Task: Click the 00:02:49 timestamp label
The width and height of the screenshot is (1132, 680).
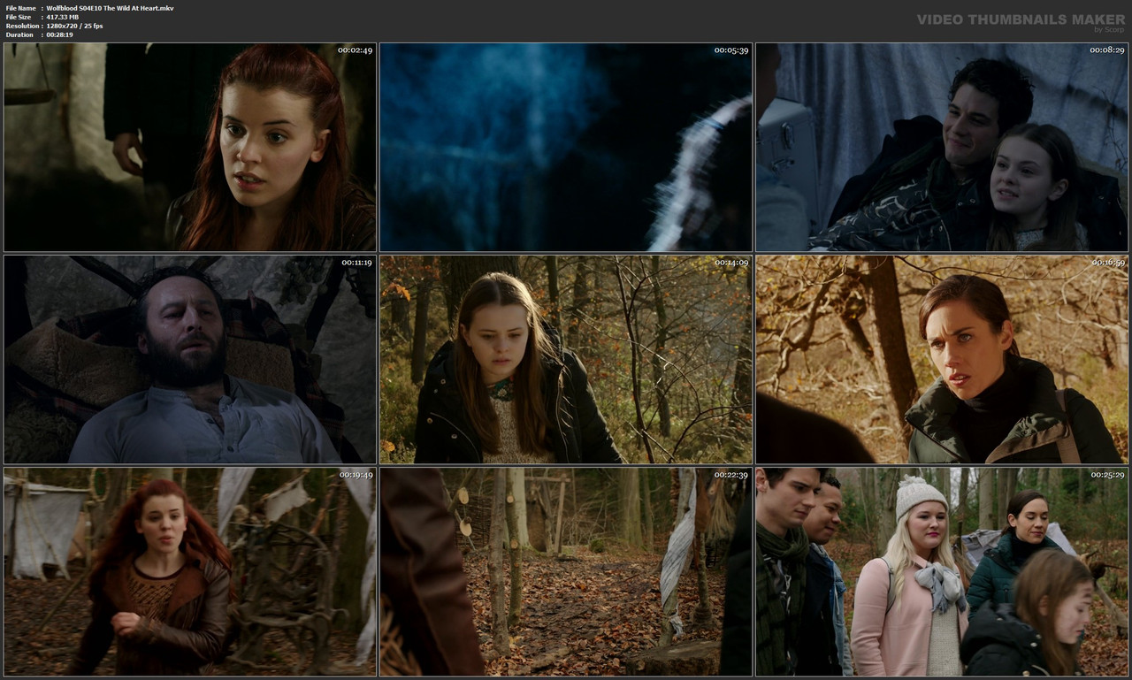Action: 356,50
